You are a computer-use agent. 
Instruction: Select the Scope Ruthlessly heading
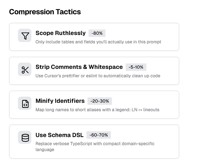[x=61, y=33]
